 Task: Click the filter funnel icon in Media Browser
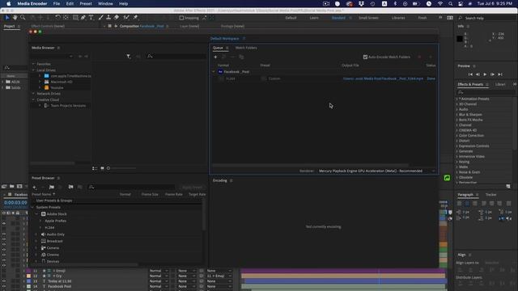pyautogui.click(x=129, y=57)
